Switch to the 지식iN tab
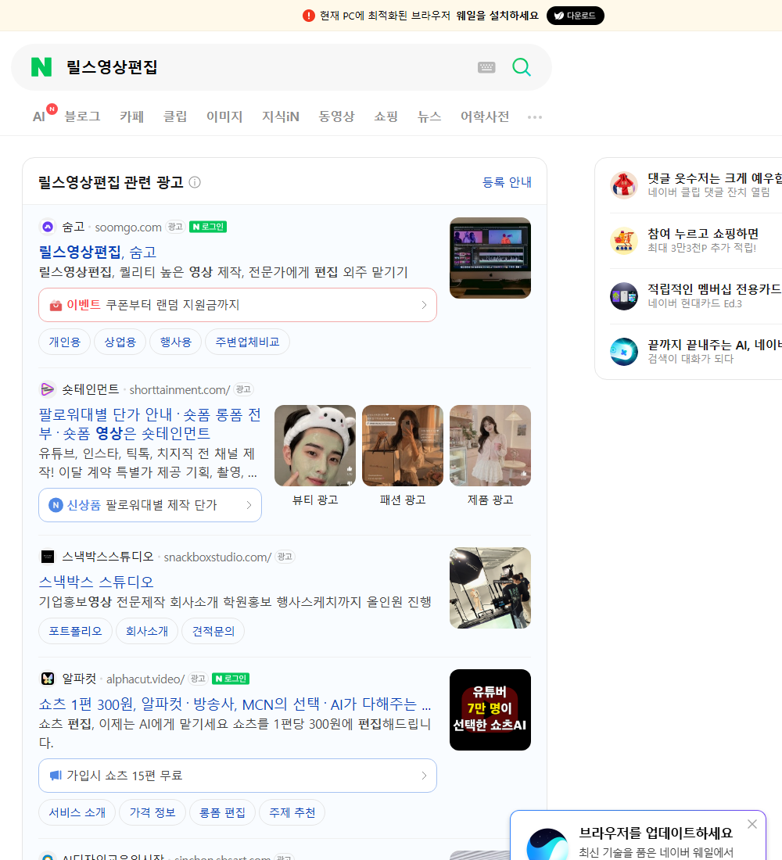 281,116
